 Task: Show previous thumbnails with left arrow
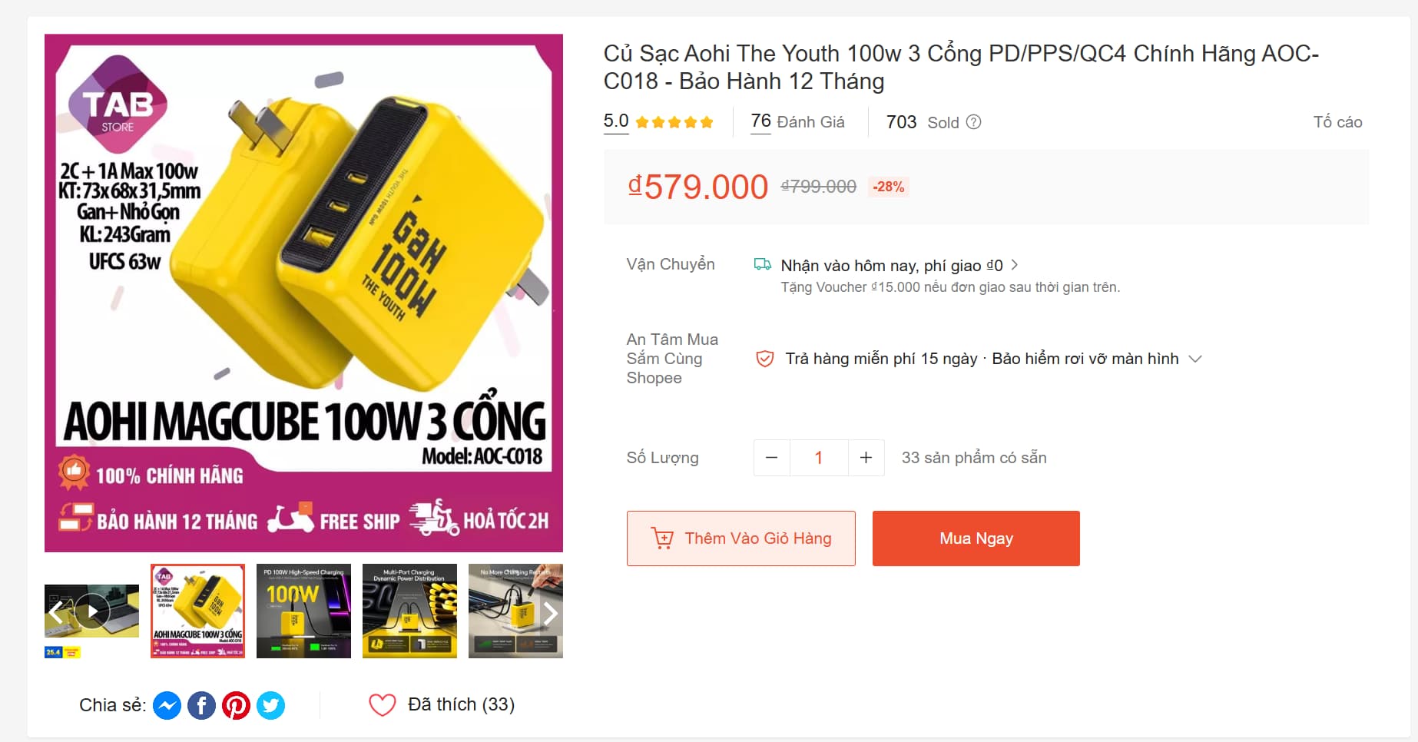click(x=56, y=612)
